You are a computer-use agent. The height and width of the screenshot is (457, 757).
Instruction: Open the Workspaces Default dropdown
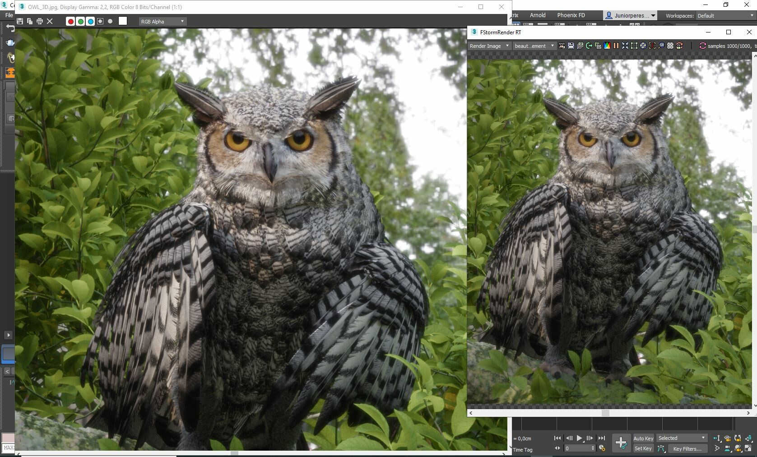[725, 15]
